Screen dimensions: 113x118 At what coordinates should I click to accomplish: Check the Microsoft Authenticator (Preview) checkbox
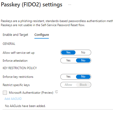coord(5,93)
